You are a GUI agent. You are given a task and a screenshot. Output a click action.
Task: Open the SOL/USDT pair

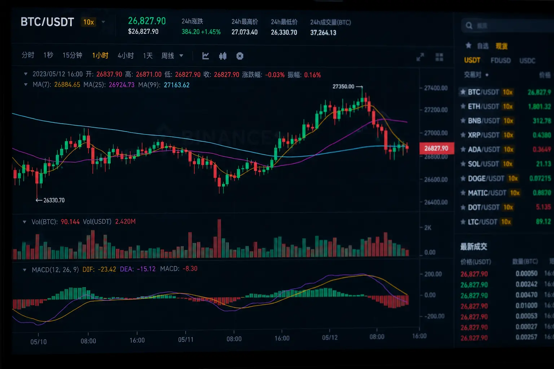pyautogui.click(x=483, y=164)
